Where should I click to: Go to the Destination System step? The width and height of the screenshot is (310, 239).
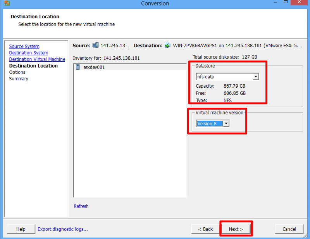pos(29,53)
